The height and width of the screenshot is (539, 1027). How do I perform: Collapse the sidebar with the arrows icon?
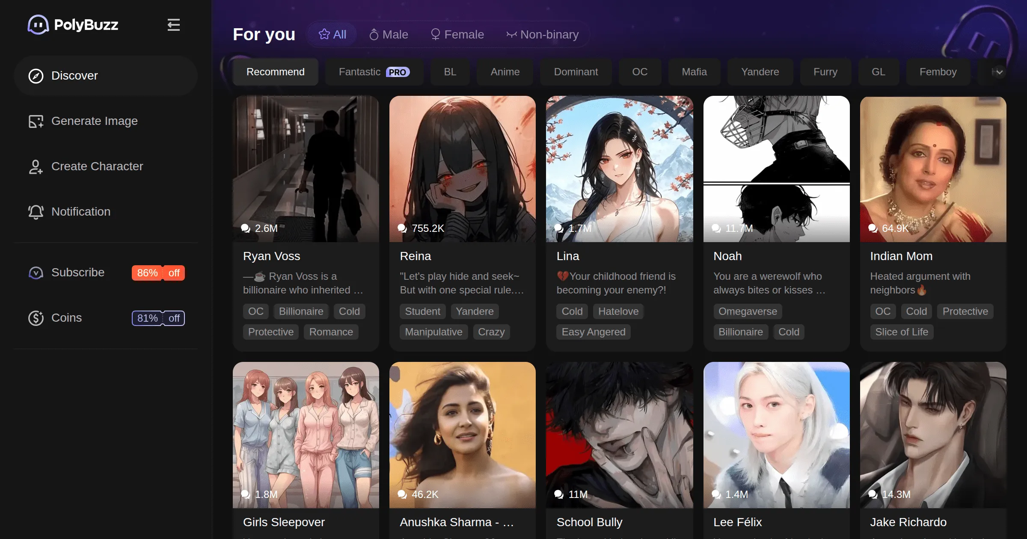(173, 26)
